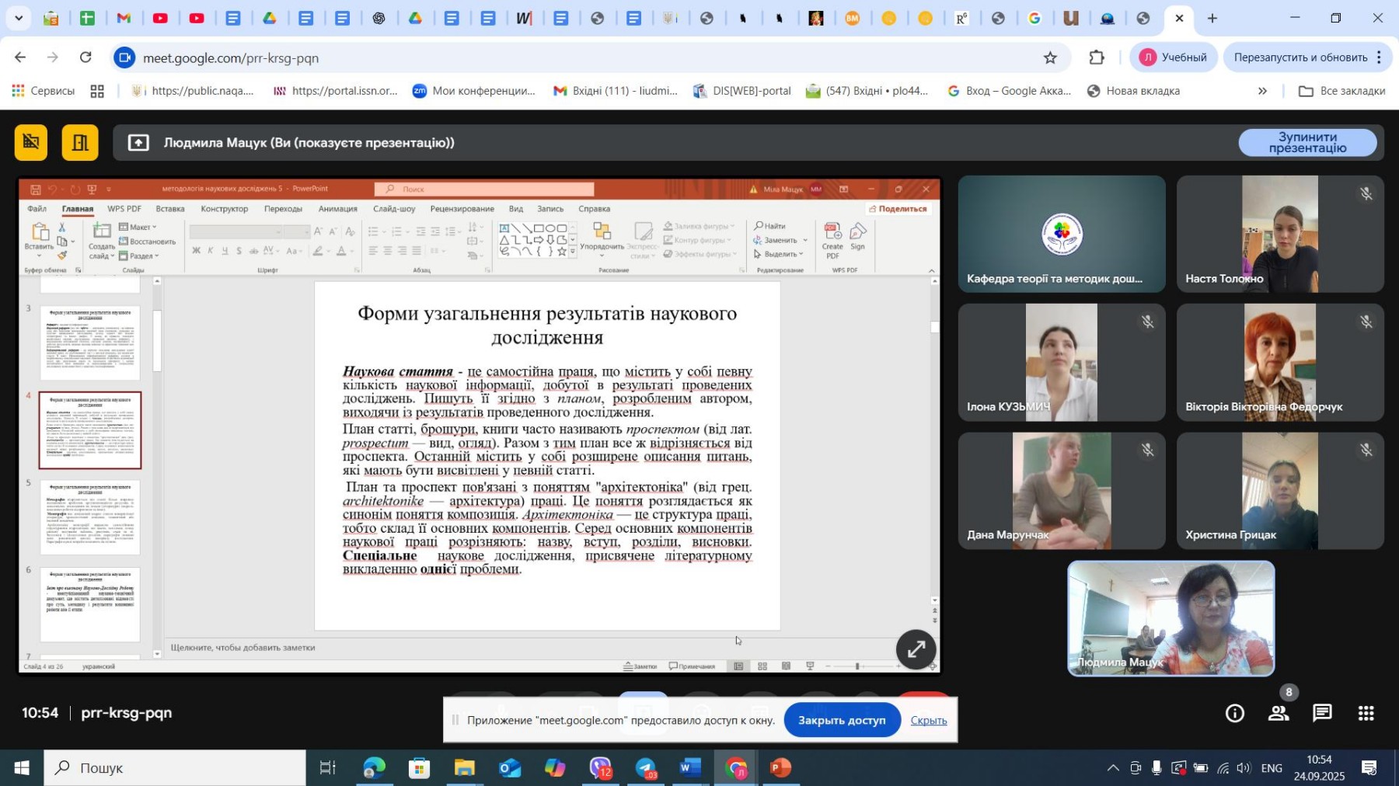Show the participants list panel
This screenshot has height=786, width=1399.
pos(1279,713)
